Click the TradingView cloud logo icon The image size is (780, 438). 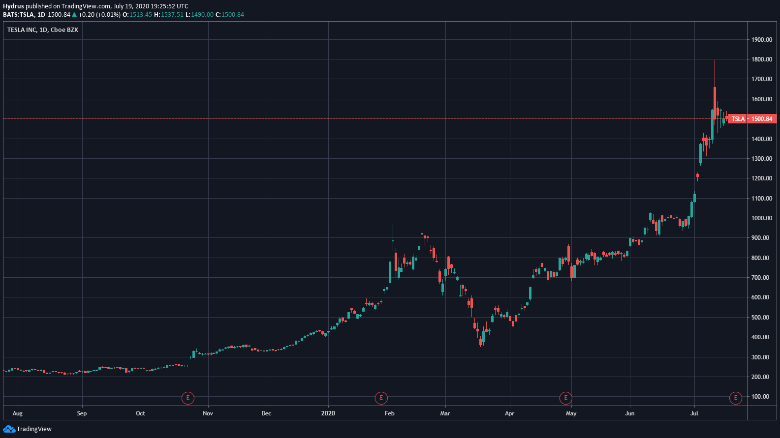(9, 429)
